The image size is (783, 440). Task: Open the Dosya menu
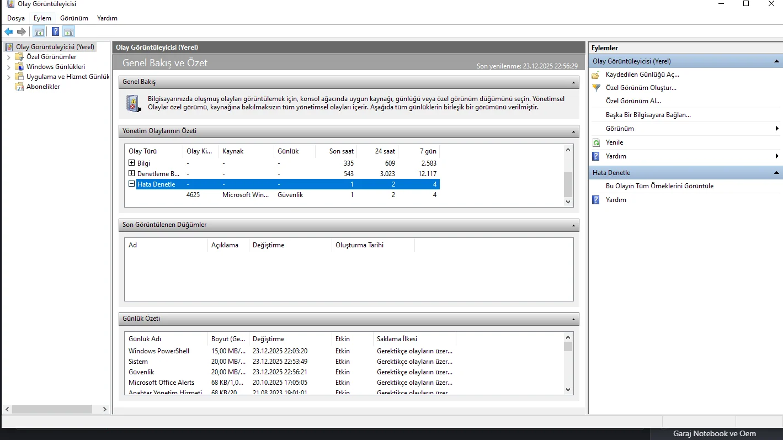point(16,18)
